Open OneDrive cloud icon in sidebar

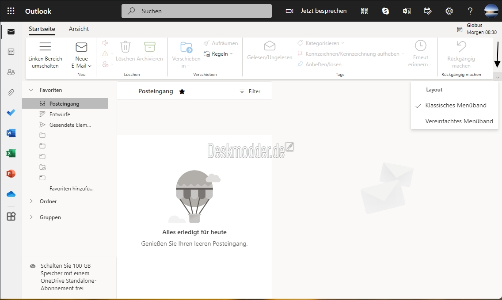point(11,194)
